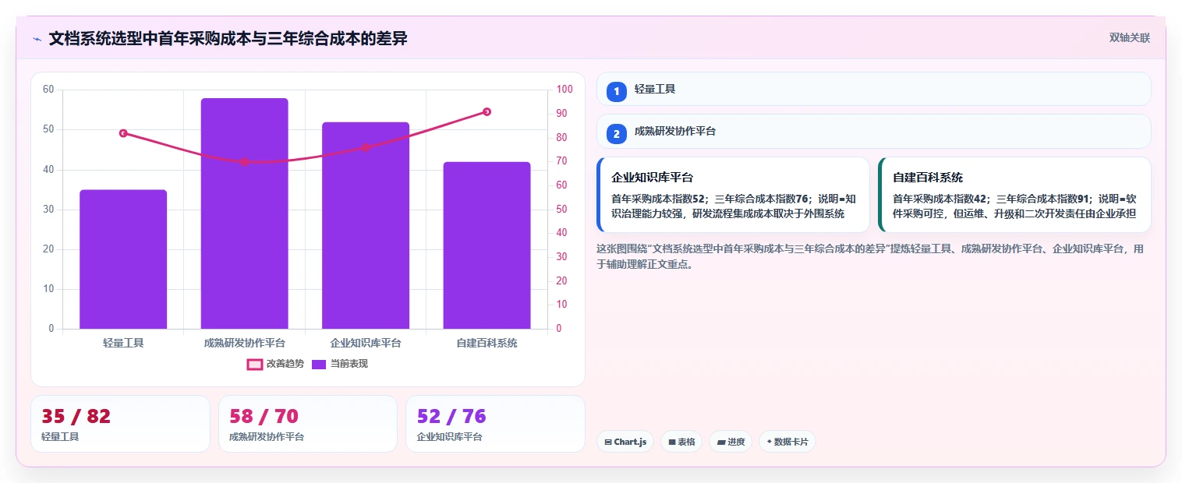The height and width of the screenshot is (483, 1182).
Task: Click the line point above 轻量工具
Action: [123, 133]
